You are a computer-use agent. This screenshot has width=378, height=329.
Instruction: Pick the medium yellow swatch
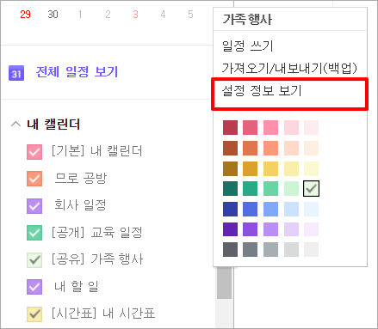270,168
